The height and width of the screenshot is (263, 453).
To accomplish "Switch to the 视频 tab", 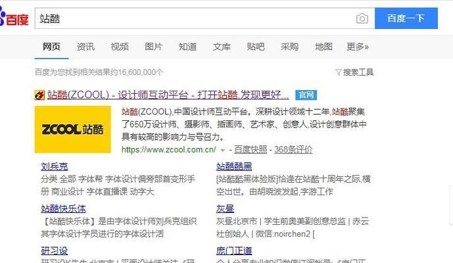I will (120, 47).
